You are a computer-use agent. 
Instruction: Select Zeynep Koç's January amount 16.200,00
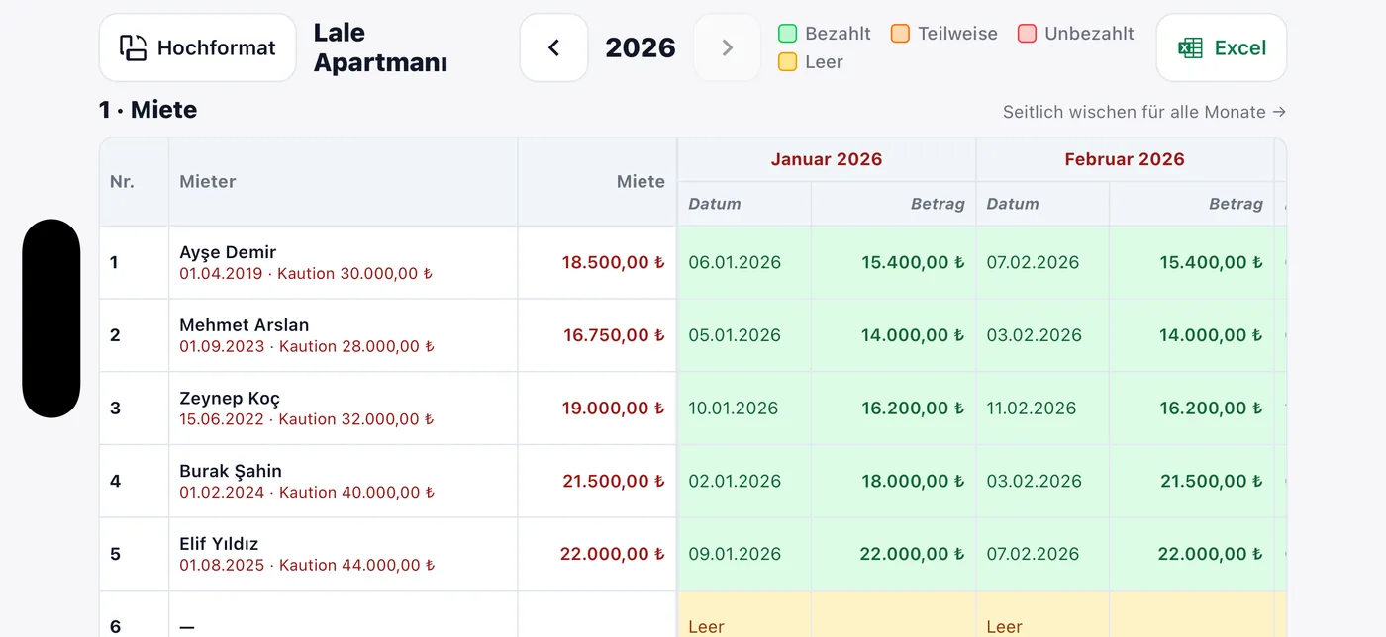pos(913,408)
